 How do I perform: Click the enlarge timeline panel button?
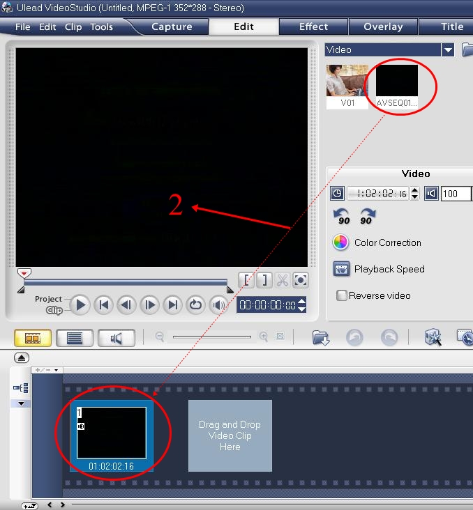22,358
